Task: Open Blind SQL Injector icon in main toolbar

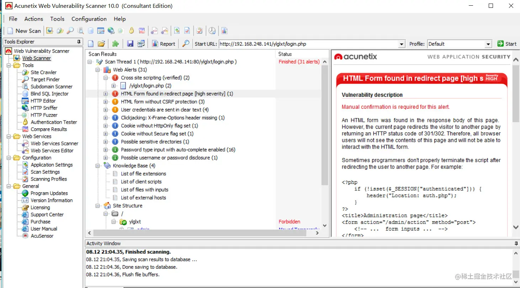Action: [x=91, y=31]
